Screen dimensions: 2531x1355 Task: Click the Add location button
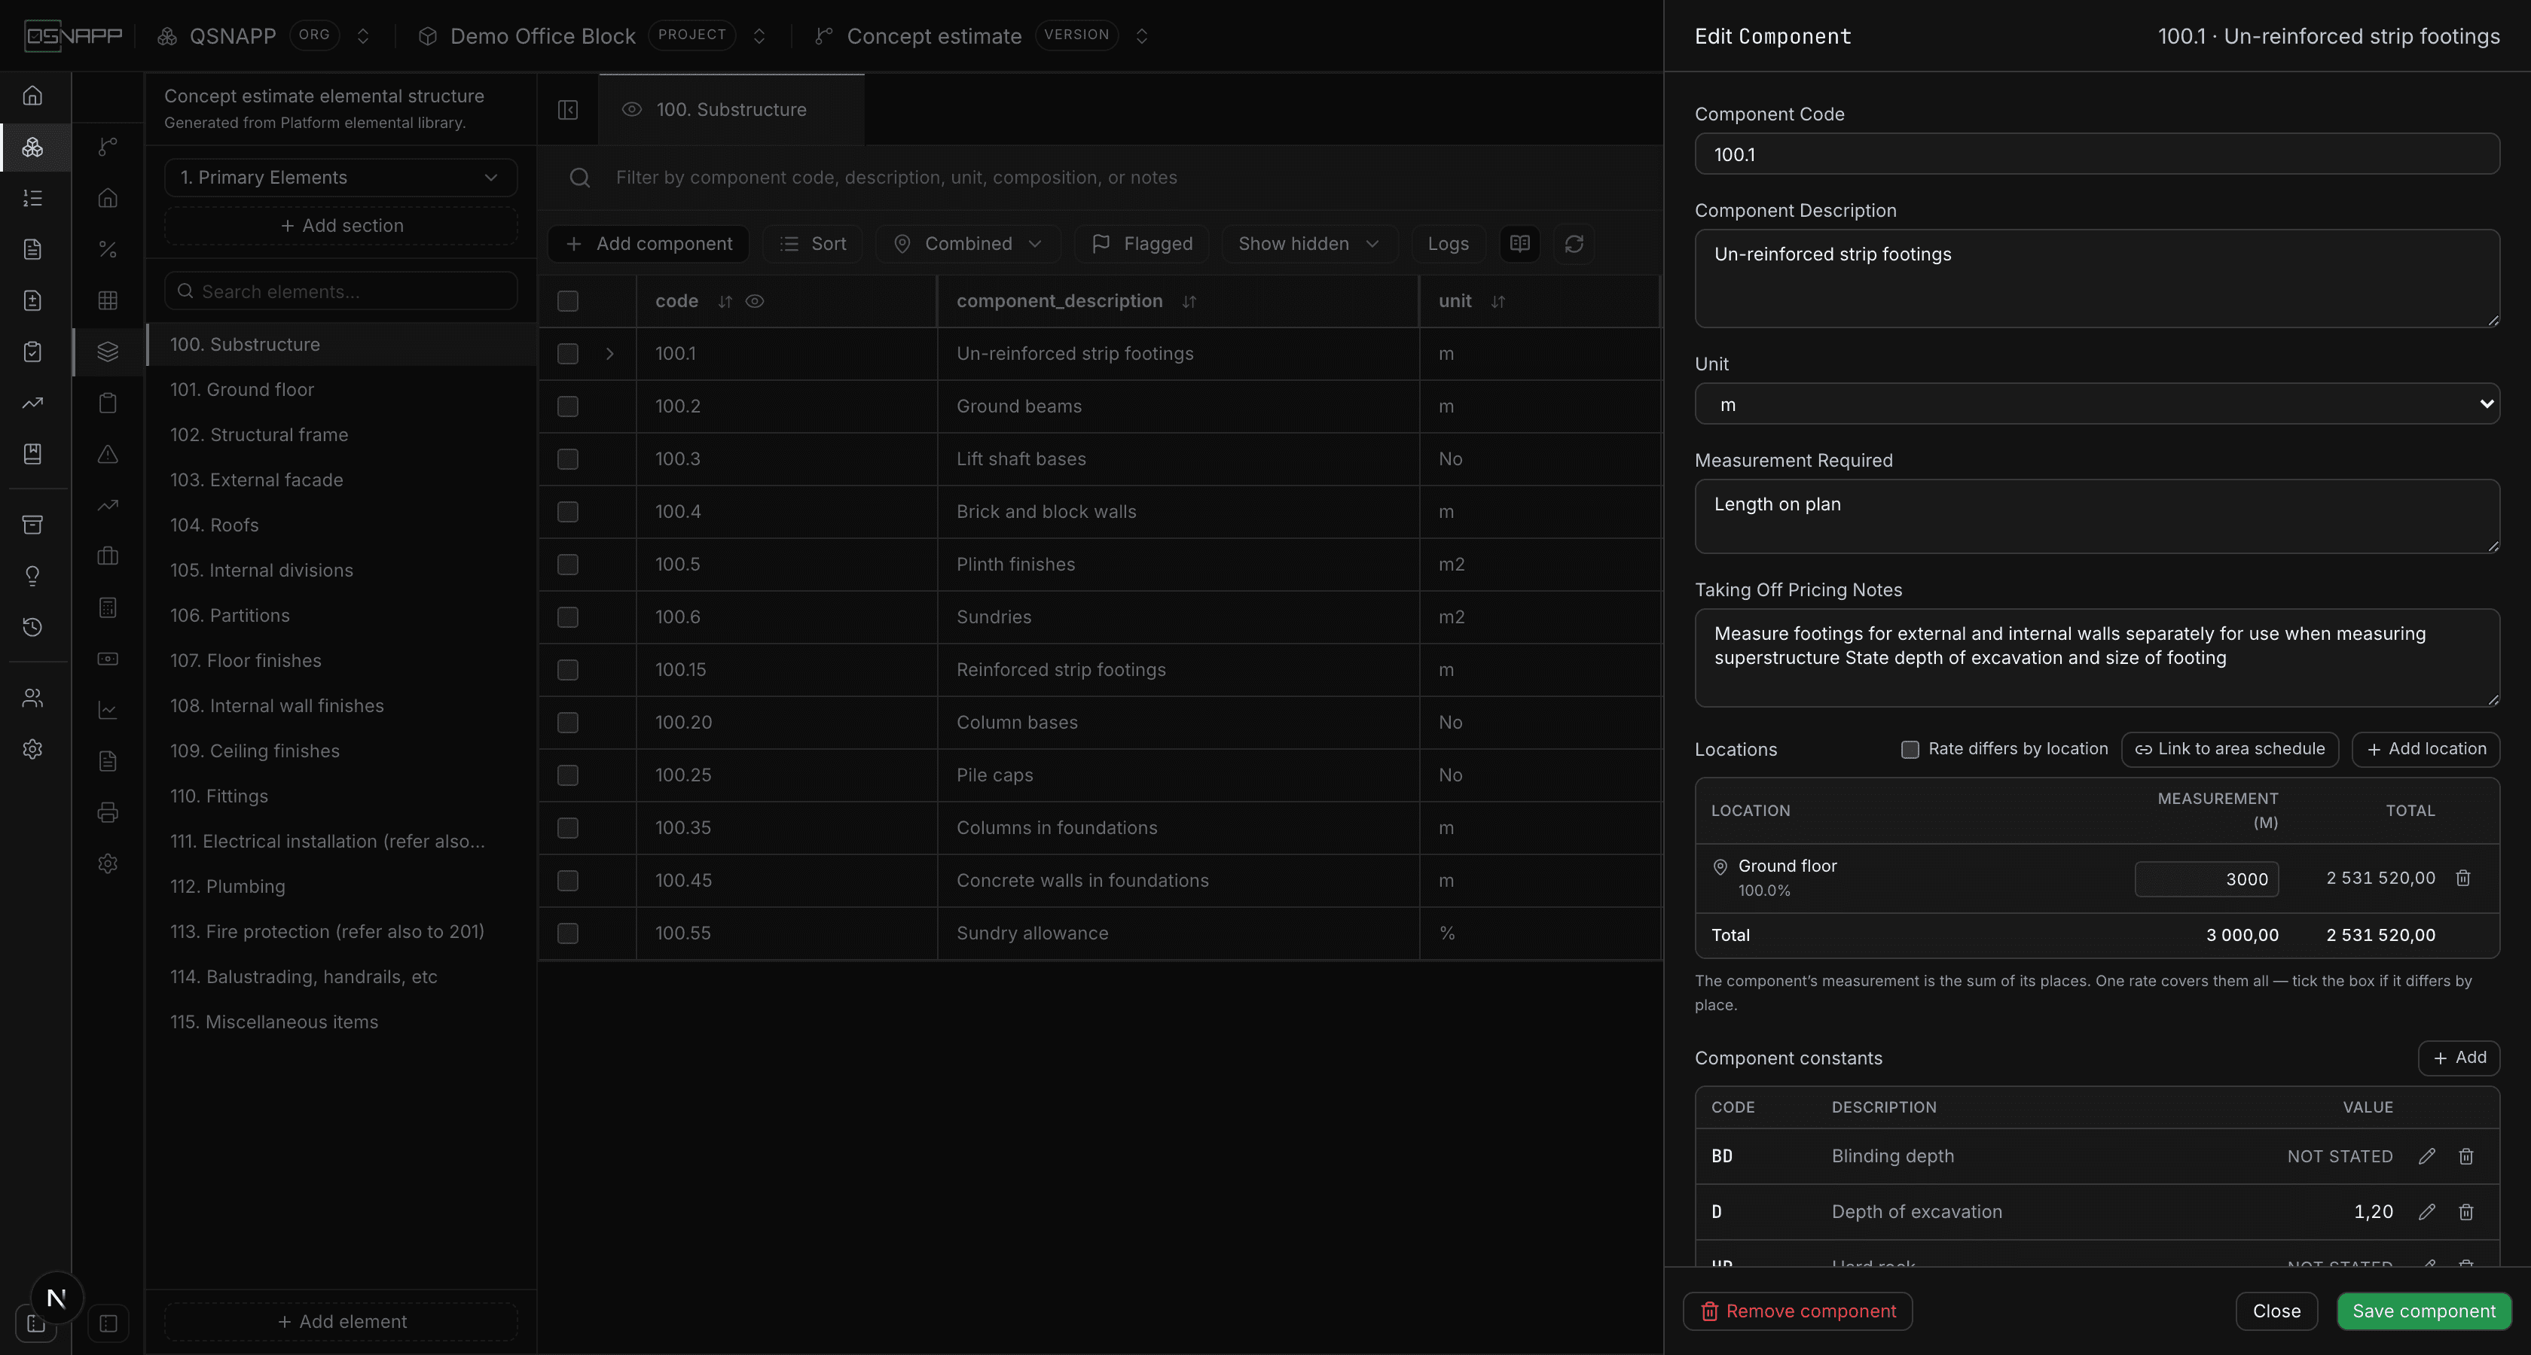click(x=2426, y=749)
